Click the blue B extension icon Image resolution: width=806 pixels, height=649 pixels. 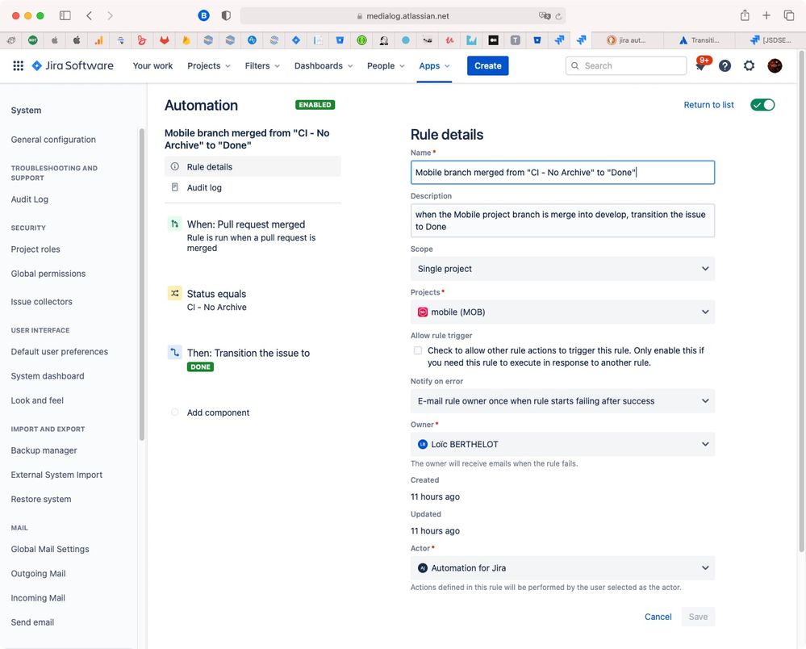pos(203,15)
